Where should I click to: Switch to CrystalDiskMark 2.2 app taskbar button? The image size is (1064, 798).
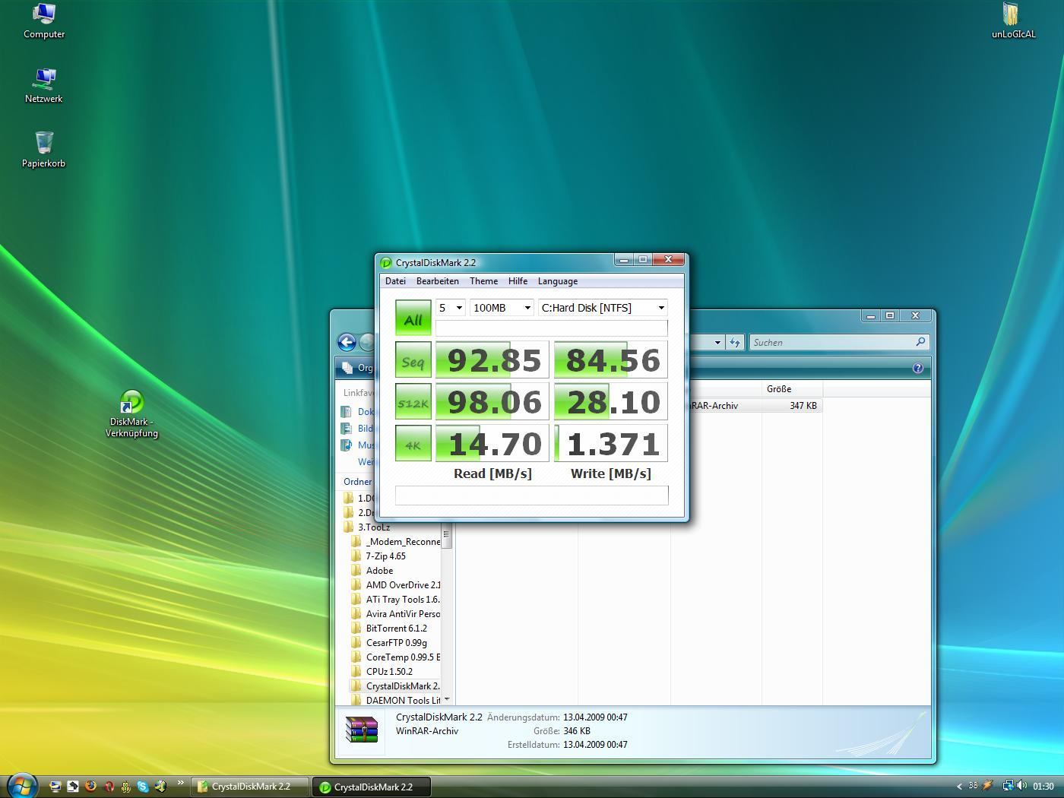coord(372,787)
